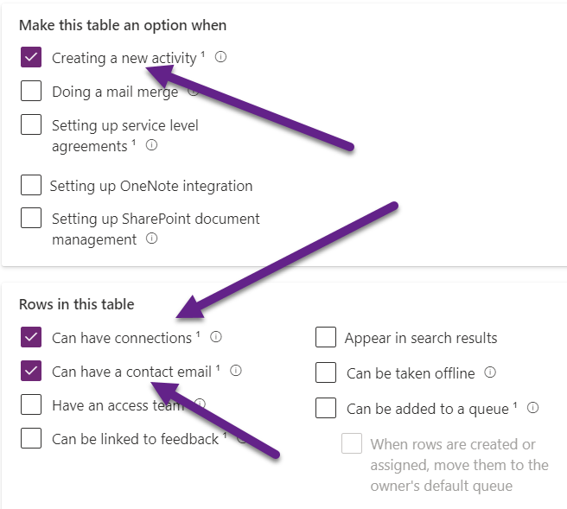
Task: Show info for Can be taken offline
Action: (490, 372)
